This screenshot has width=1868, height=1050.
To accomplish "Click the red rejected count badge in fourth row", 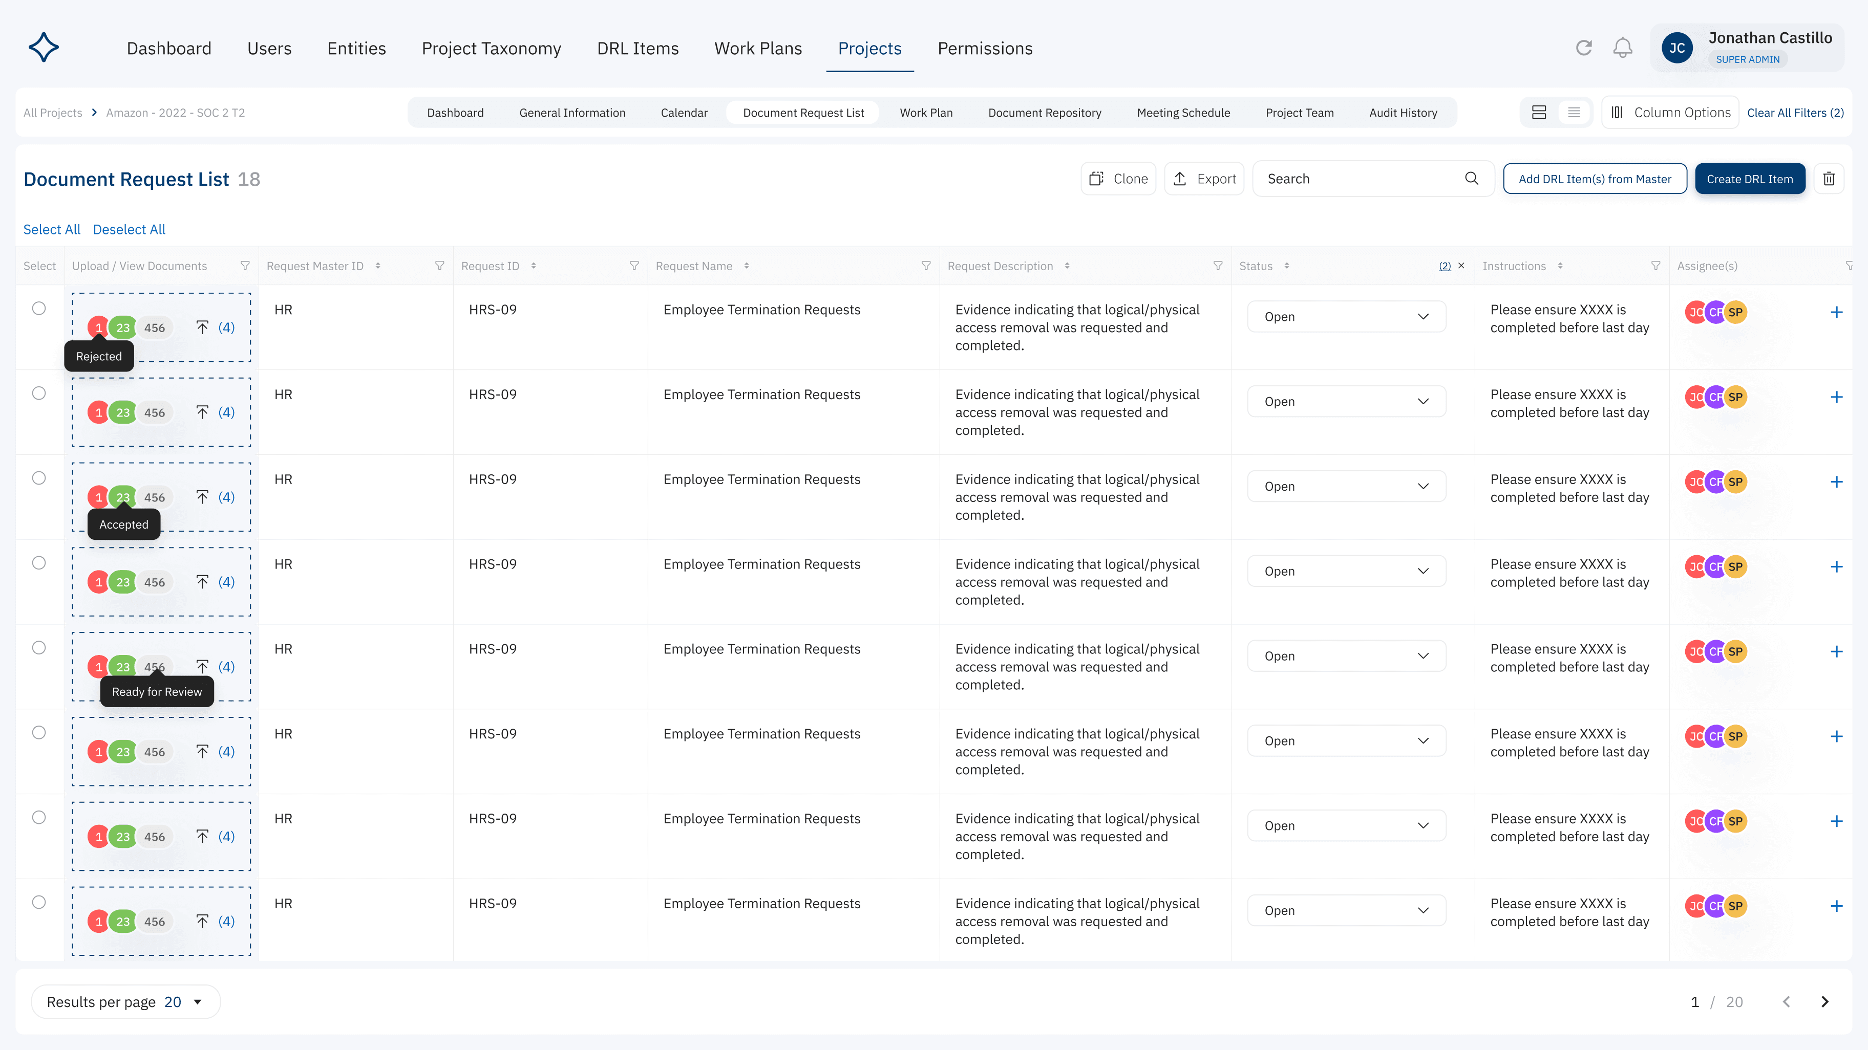I will pyautogui.click(x=99, y=583).
